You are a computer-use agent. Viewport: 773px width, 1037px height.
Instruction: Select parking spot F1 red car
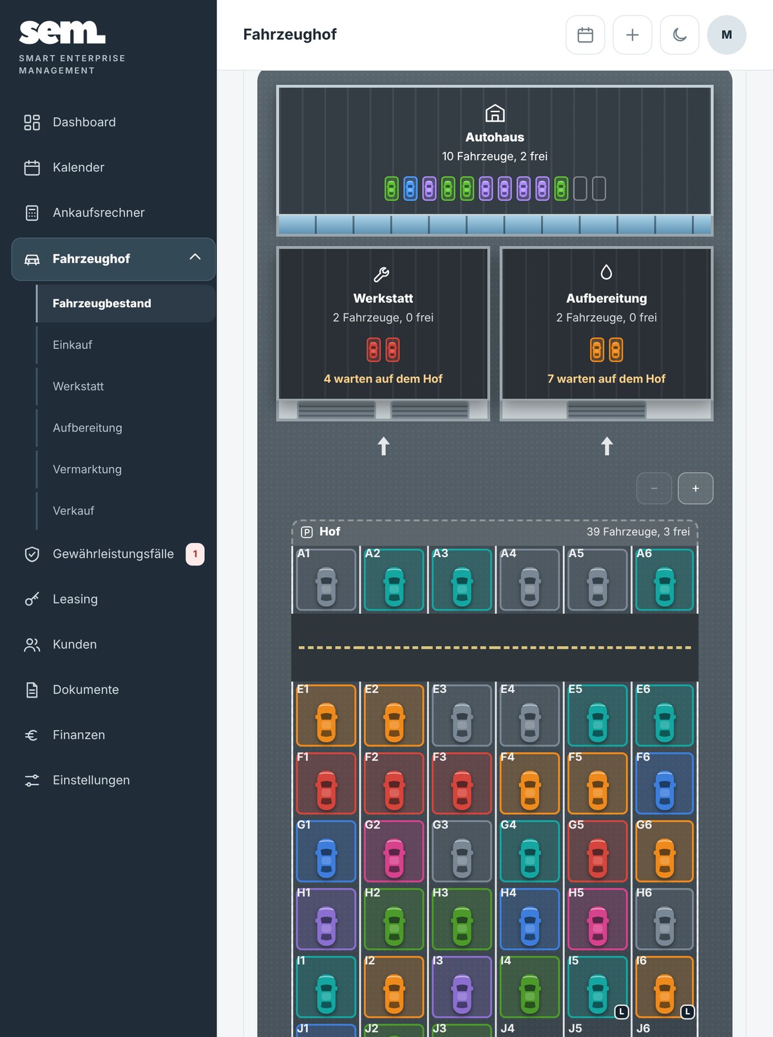pos(326,783)
